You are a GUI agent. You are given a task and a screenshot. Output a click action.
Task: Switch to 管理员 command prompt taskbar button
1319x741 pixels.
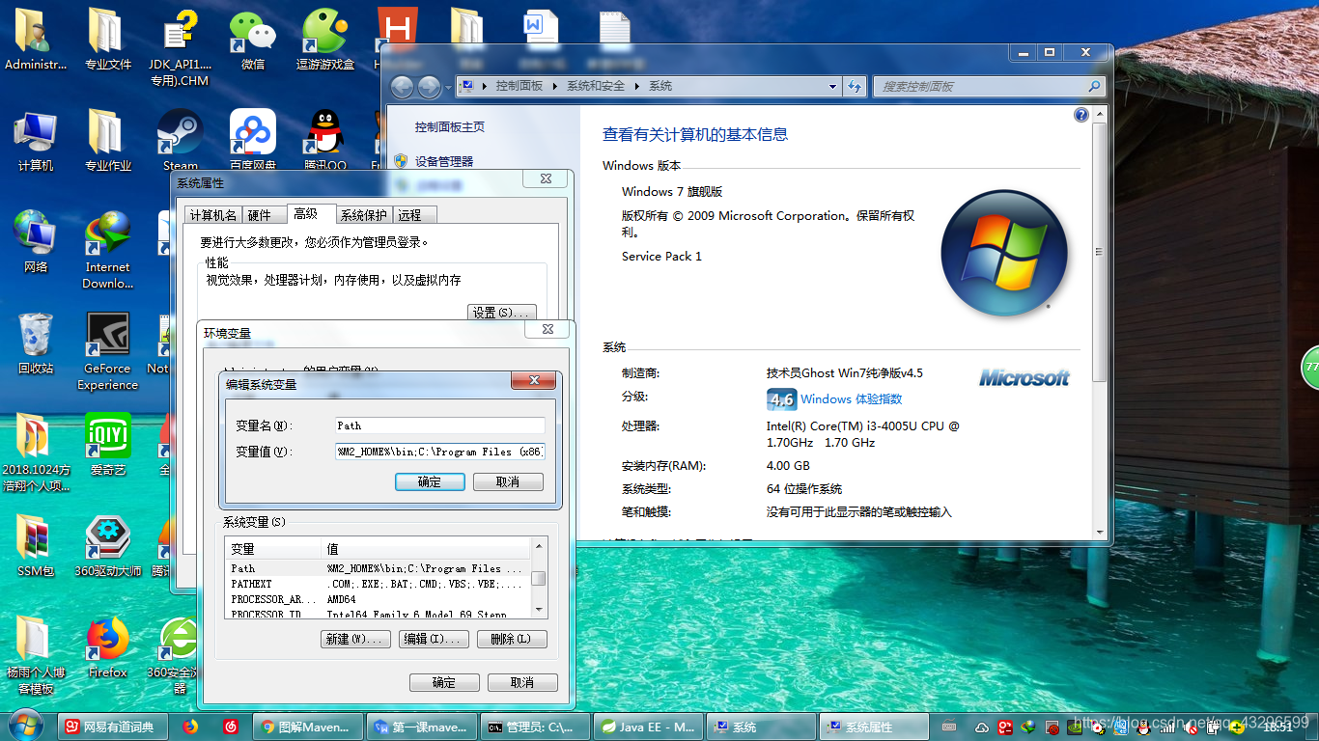point(536,727)
